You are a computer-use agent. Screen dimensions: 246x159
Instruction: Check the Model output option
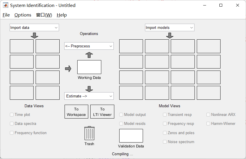(121, 114)
